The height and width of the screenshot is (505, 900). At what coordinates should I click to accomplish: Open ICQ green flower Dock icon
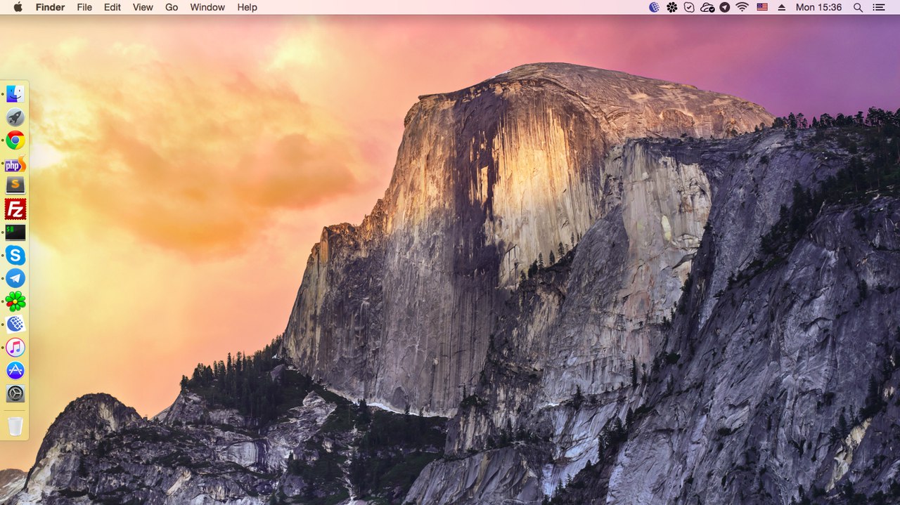click(x=15, y=301)
